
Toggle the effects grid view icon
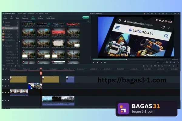88,21
